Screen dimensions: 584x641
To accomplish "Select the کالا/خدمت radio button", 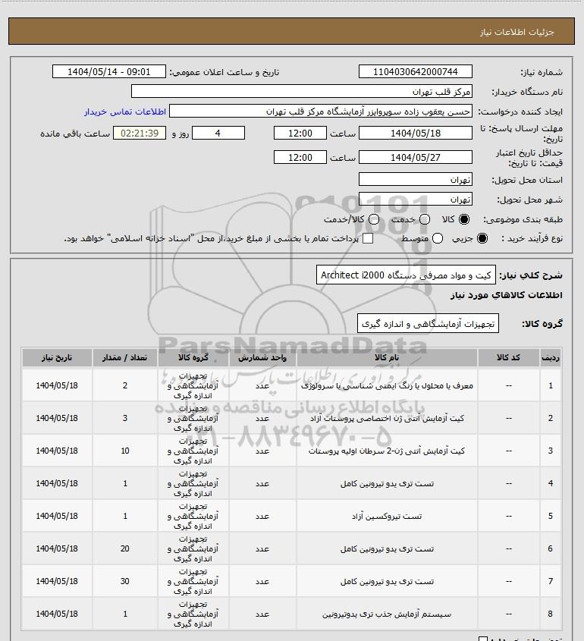I will pos(374,219).
